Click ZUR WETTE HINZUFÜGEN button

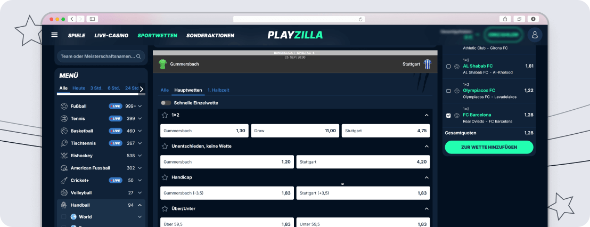(489, 147)
